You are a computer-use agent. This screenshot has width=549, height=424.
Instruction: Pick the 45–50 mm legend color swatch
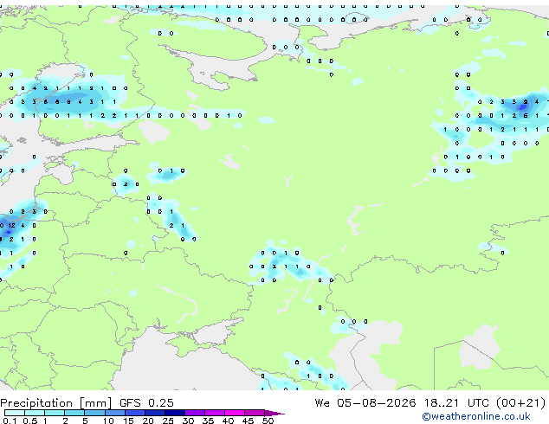(255, 413)
